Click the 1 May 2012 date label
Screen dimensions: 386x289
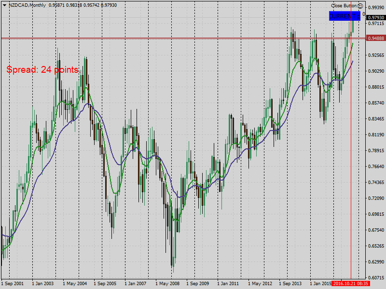[260, 284]
